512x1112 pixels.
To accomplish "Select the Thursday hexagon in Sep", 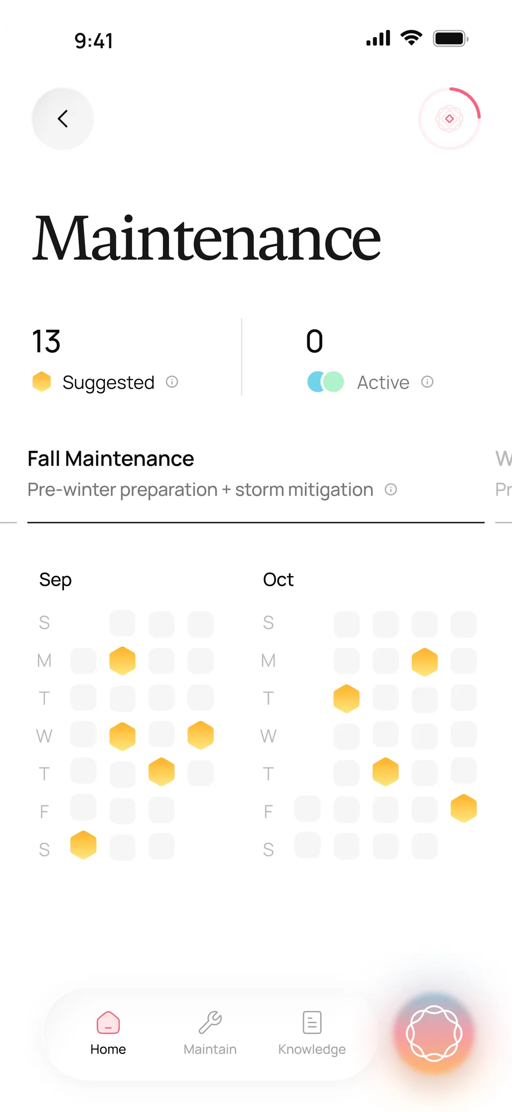I will pos(161,772).
